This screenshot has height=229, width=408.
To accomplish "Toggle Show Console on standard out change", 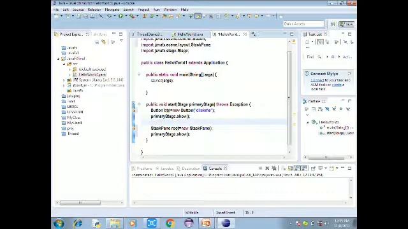I will (x=298, y=168).
